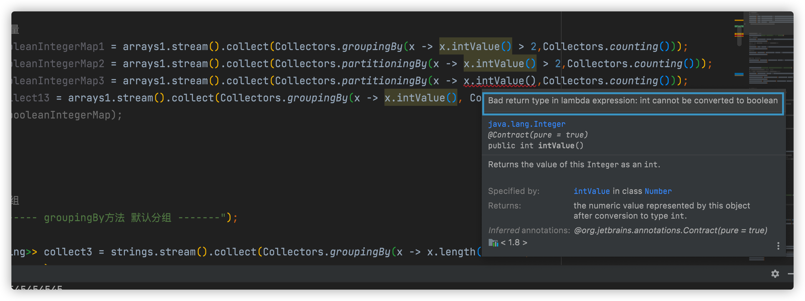Click the topmost orange warning stripe marker
Screen dimensions: 805x301
coord(739,20)
